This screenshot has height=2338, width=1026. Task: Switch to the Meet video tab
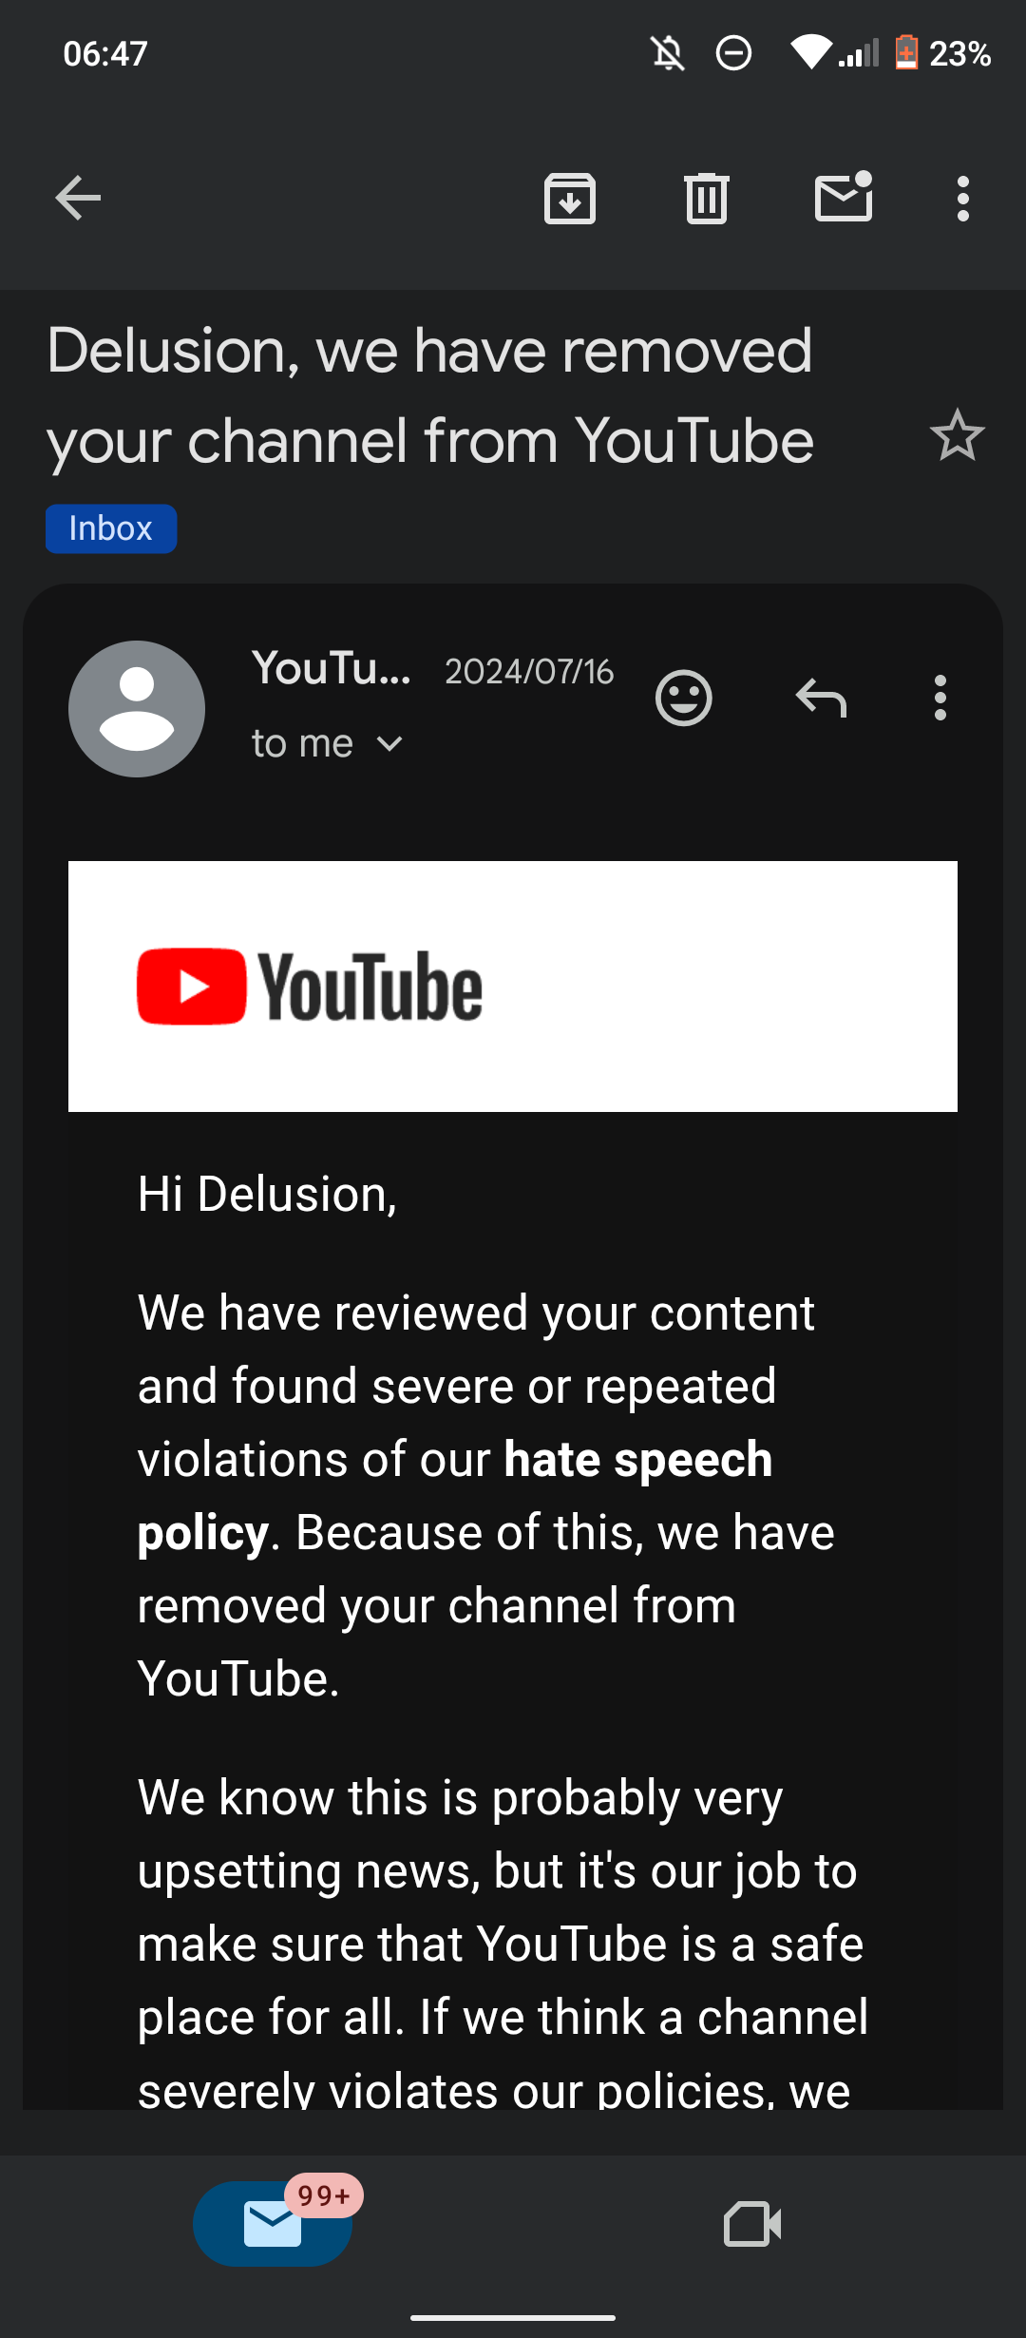tap(752, 2224)
